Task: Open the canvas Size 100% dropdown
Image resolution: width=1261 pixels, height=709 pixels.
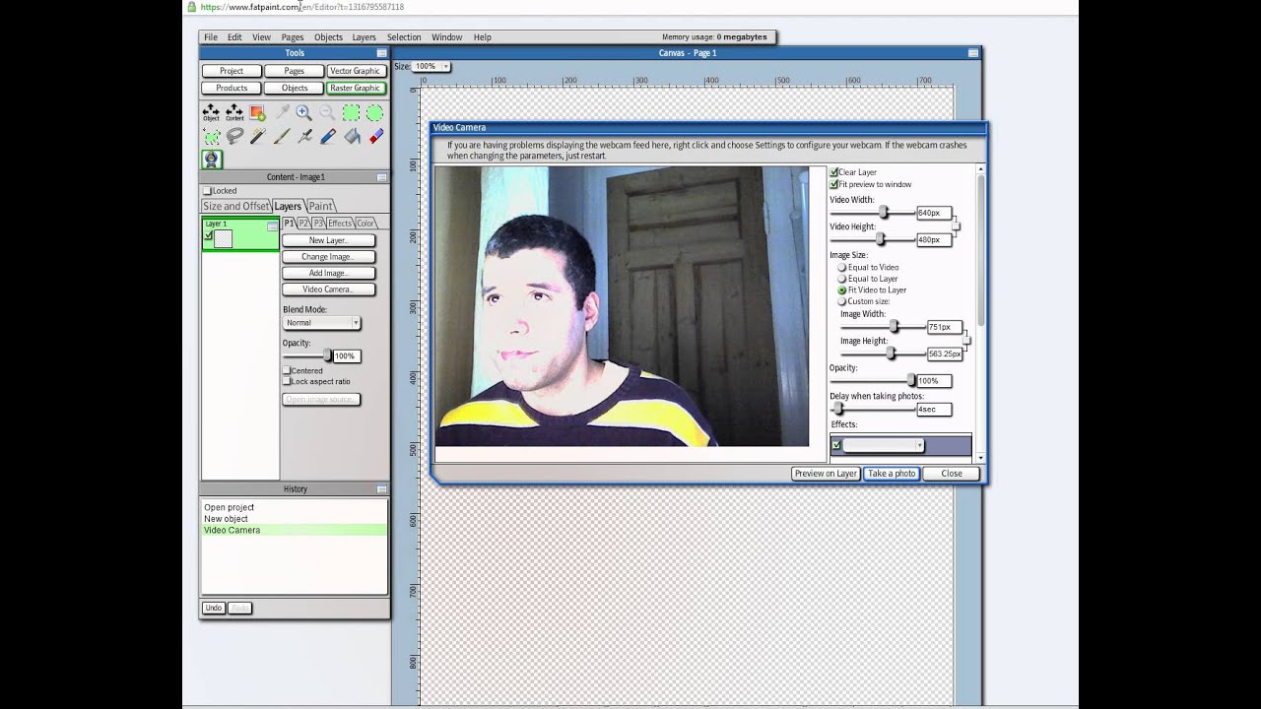Action: (431, 67)
